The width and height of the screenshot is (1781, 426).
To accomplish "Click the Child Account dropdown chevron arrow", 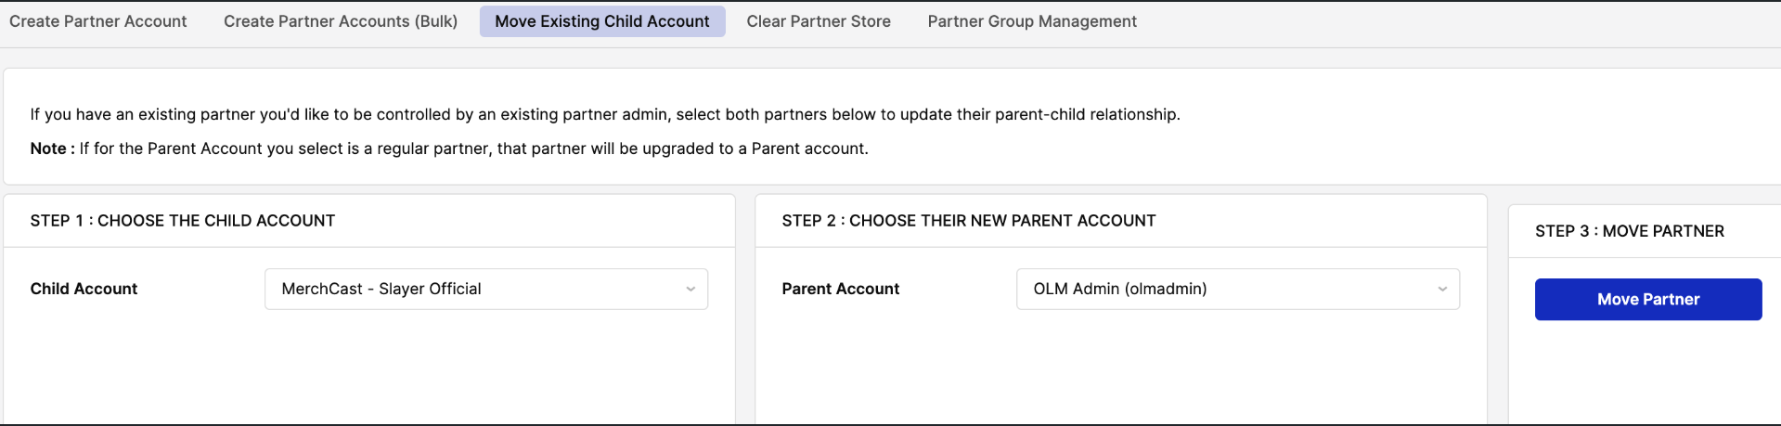I will click(690, 290).
